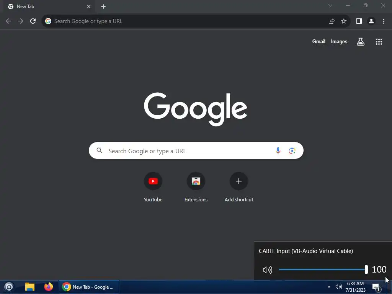
Task: Start voice search with microphone
Action: (x=278, y=150)
